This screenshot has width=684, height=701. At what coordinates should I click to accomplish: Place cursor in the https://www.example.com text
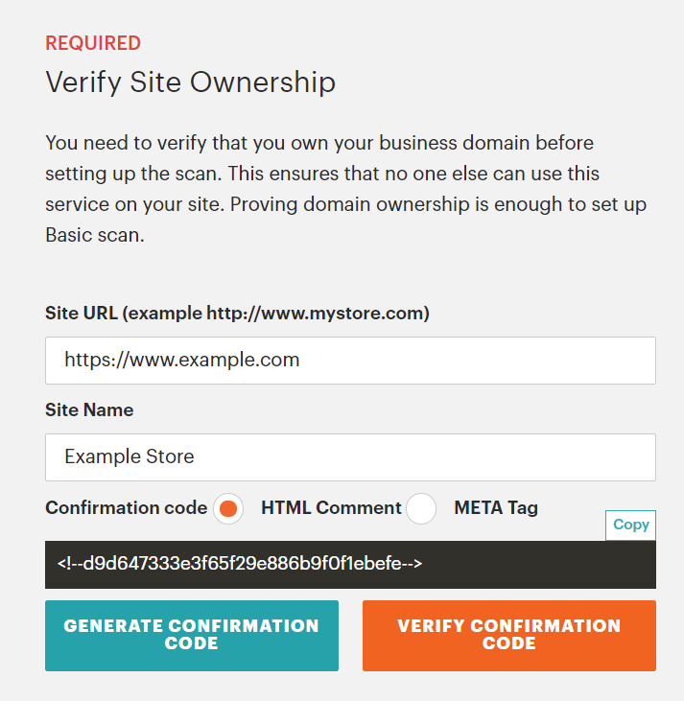(x=181, y=360)
